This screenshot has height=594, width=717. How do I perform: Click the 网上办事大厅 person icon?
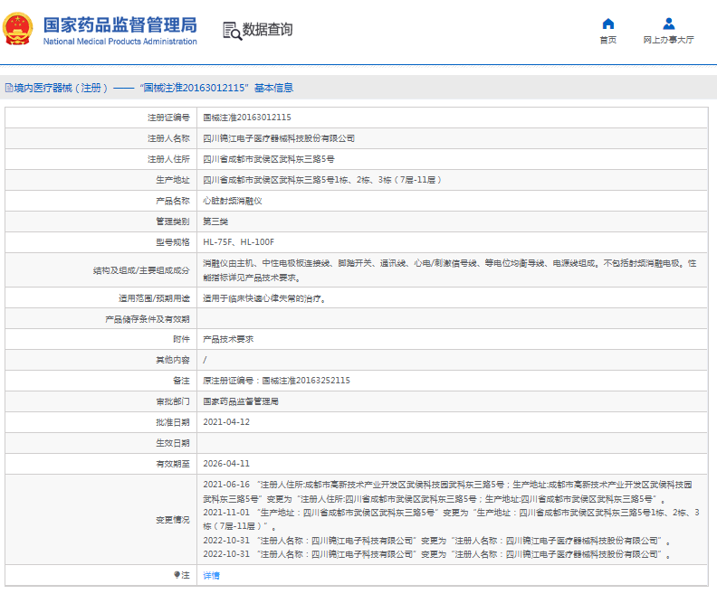coord(668,24)
